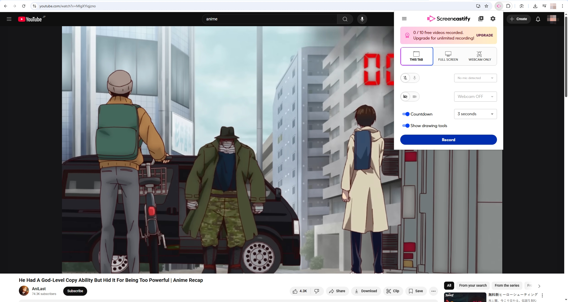
Task: Open Chrome profile avatar
Action: [553, 6]
